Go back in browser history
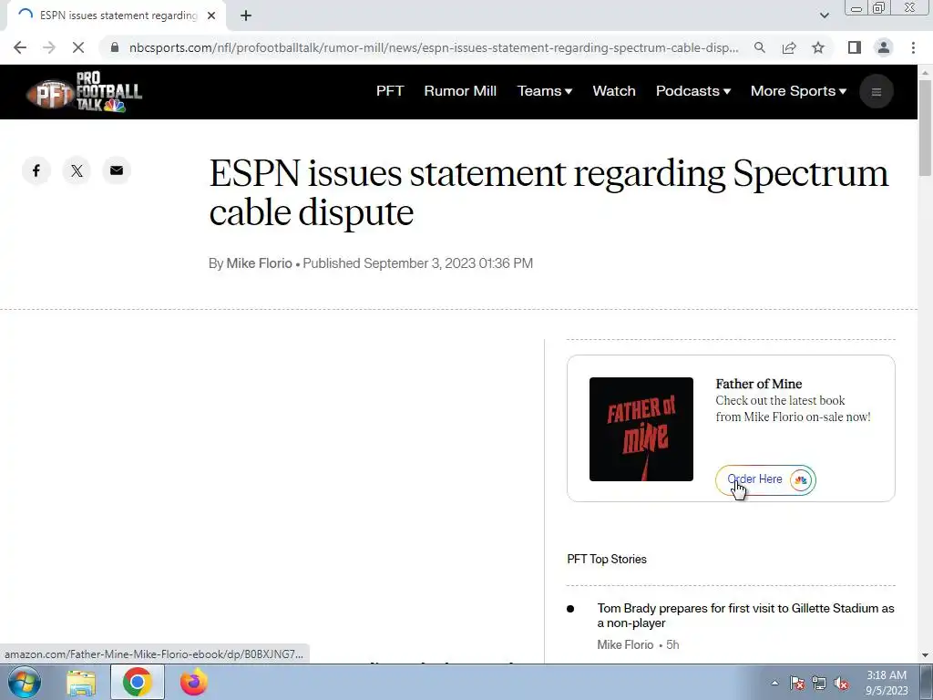Viewport: 933px width, 700px height. 20,47
